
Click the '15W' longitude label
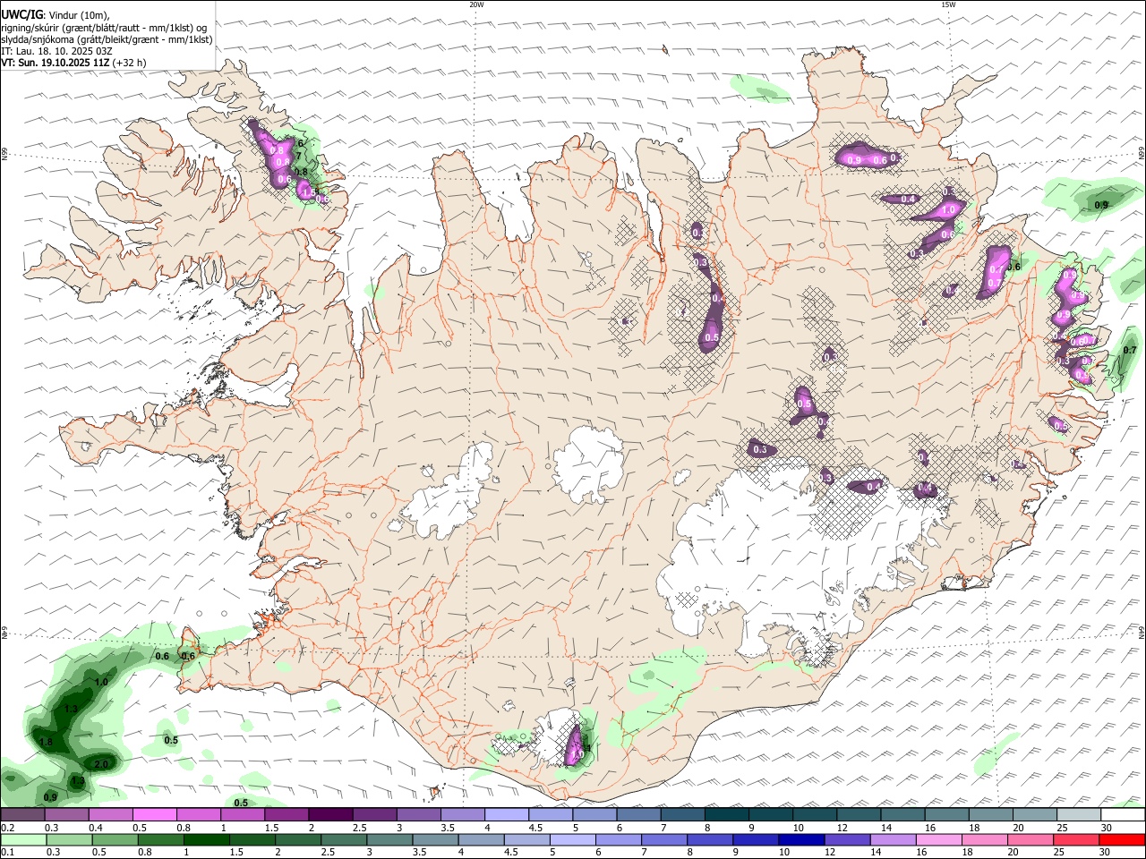tap(948, 4)
